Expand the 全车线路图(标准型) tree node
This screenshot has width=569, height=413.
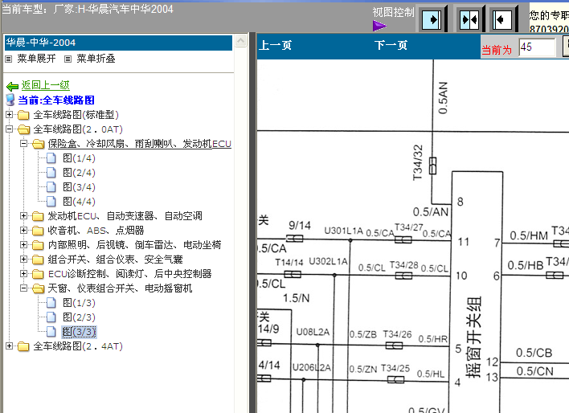(9, 115)
